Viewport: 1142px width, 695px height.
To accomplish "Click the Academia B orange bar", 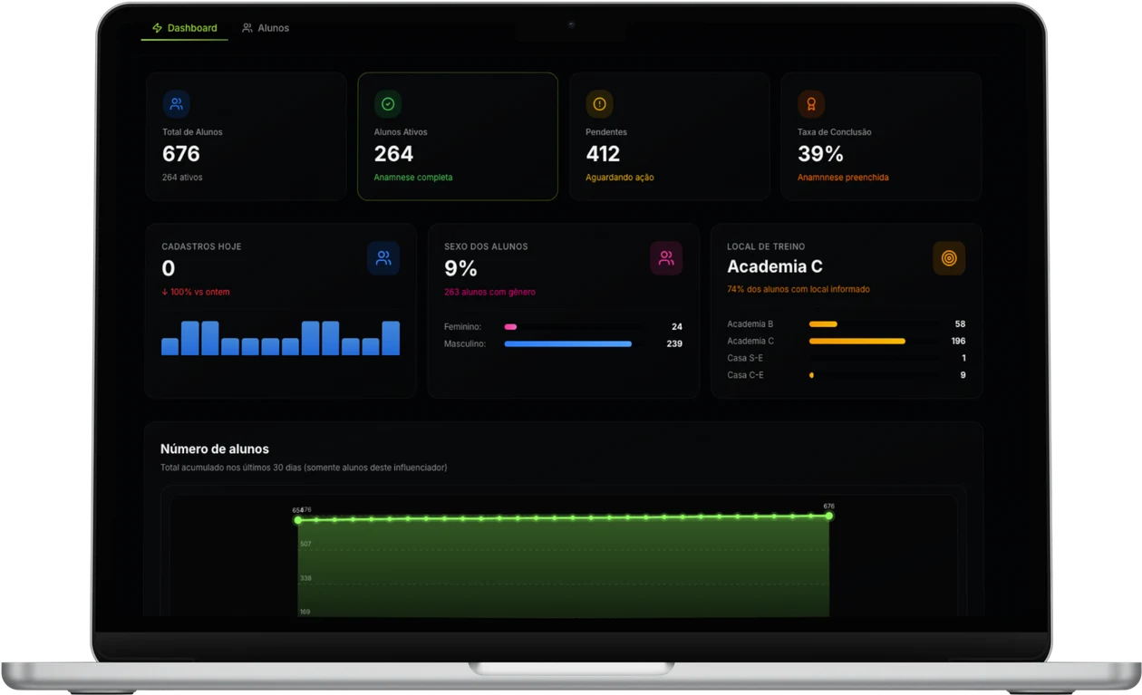I will coord(823,324).
